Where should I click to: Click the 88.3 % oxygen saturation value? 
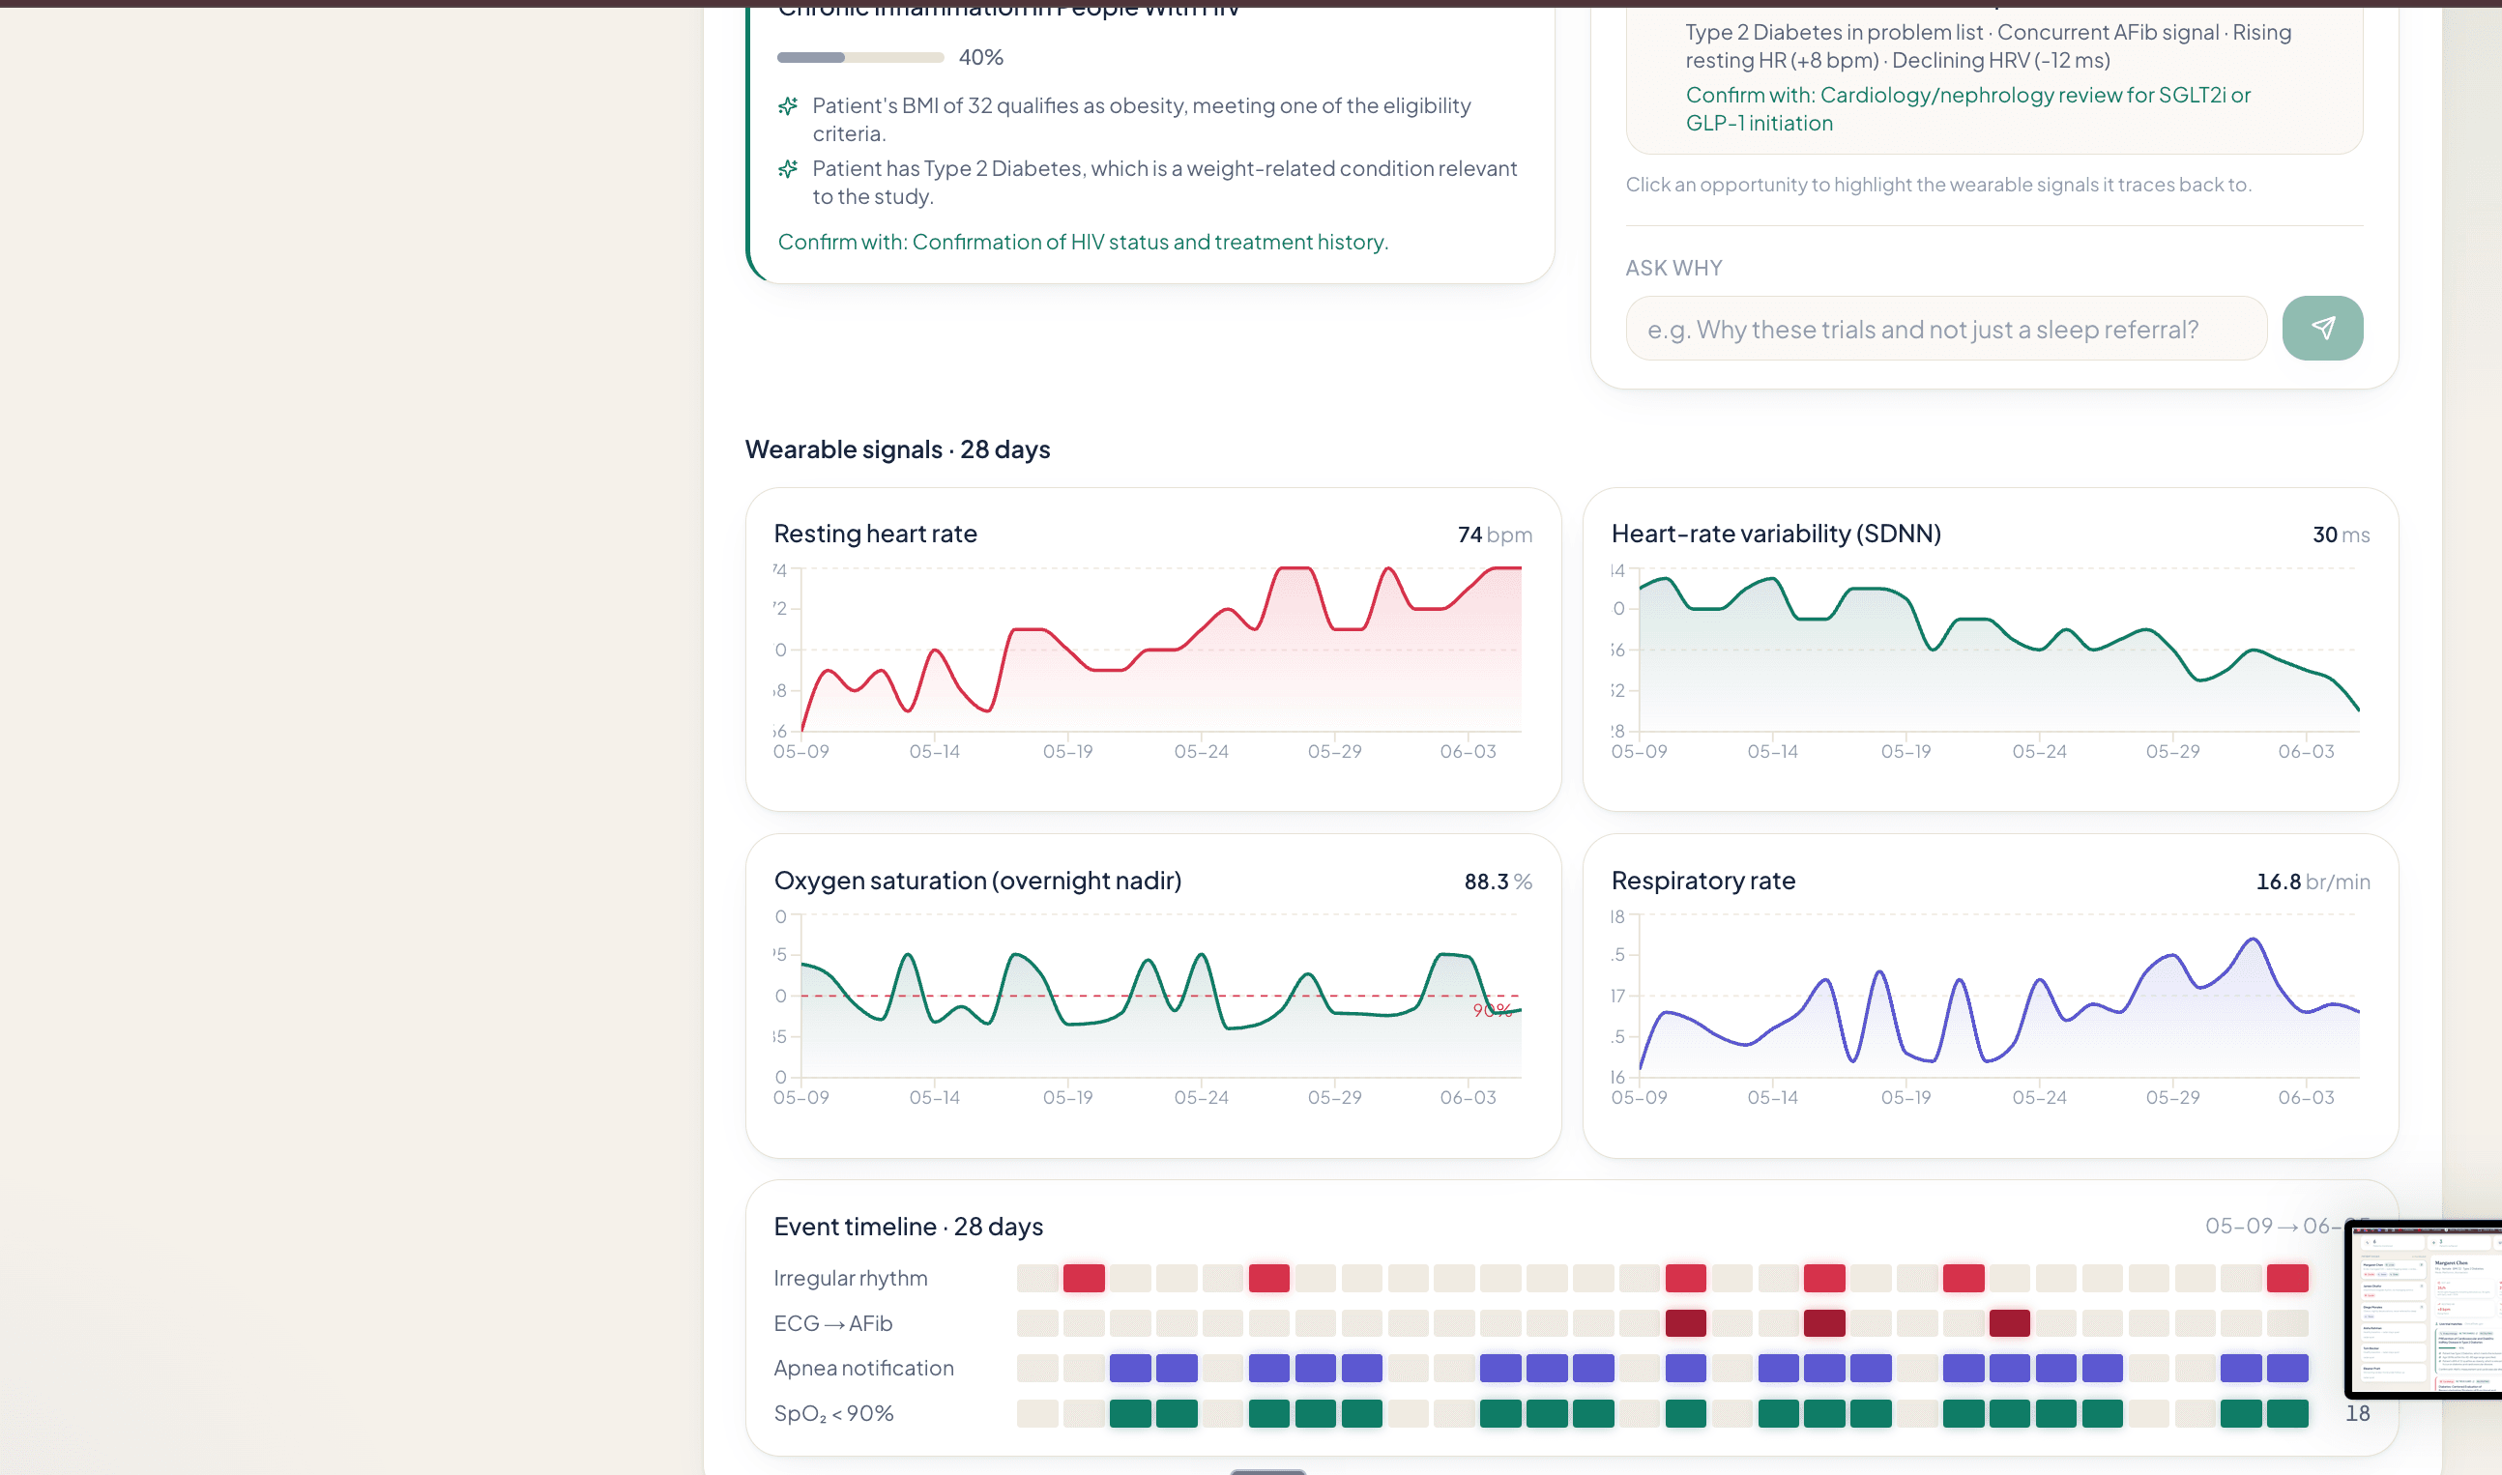(1497, 882)
